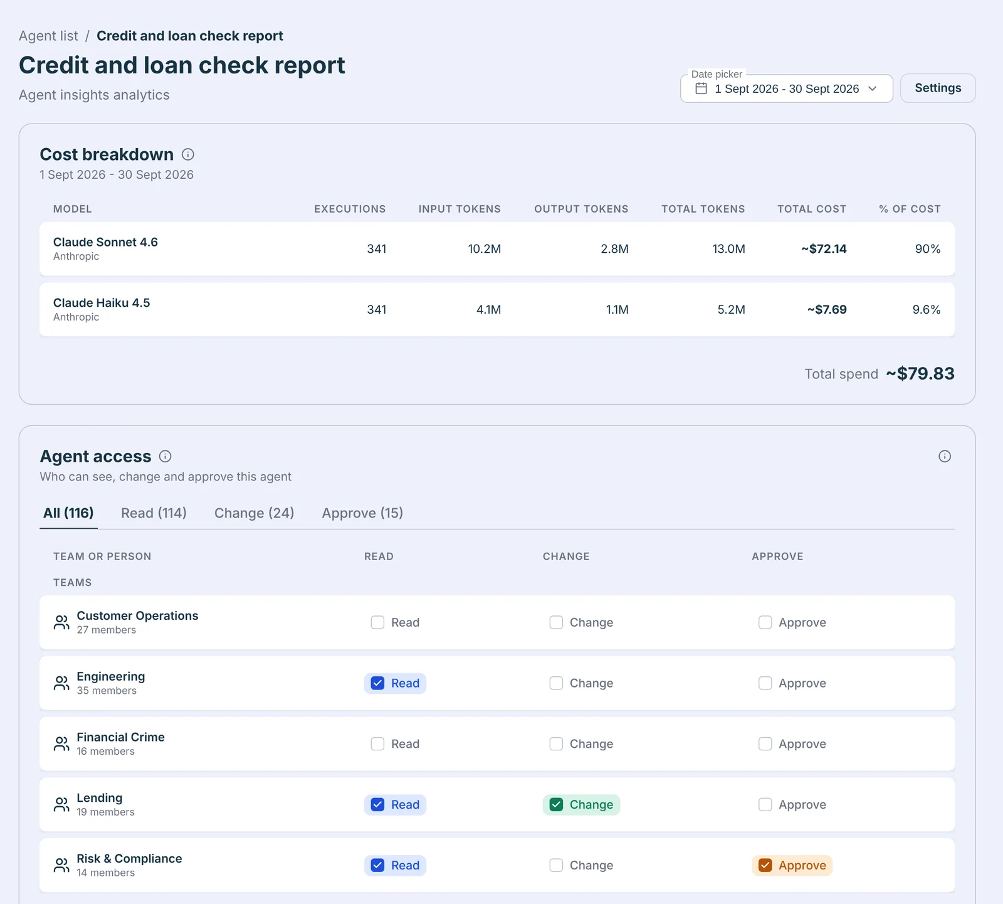Enable Approve for Lending

[765, 804]
